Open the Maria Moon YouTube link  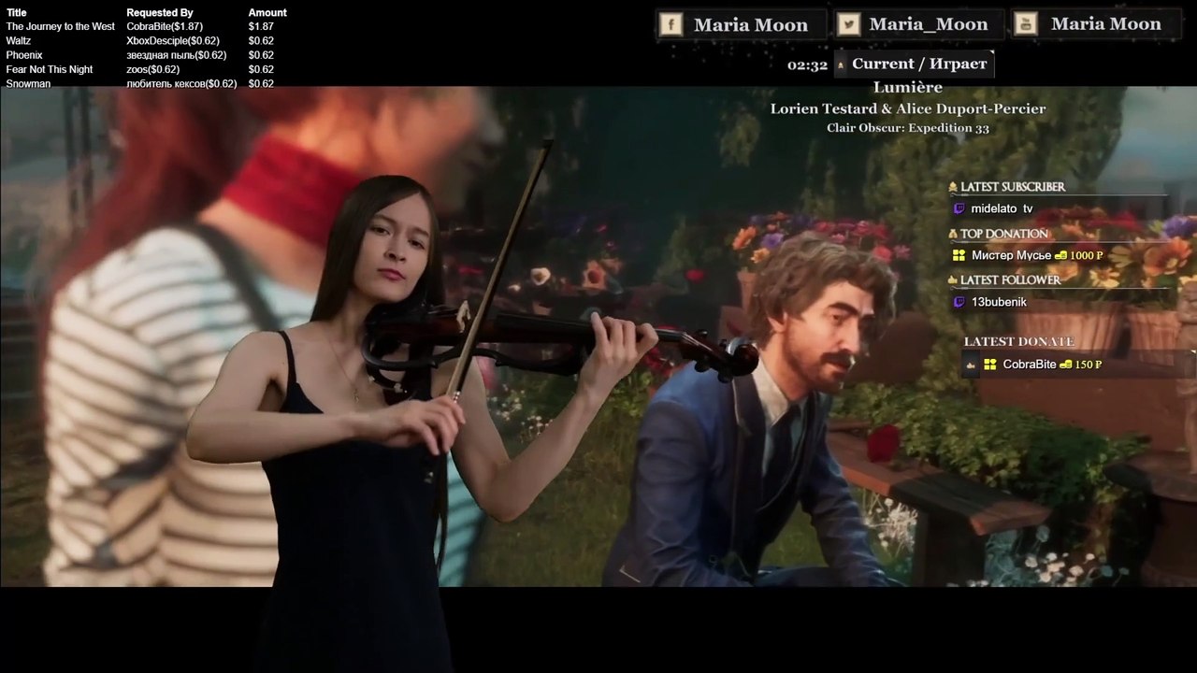coord(1106,24)
